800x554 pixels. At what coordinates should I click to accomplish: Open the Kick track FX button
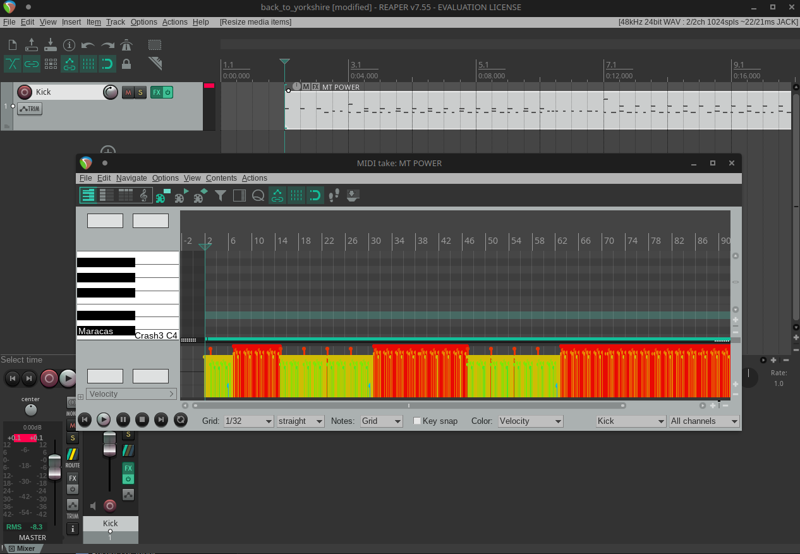156,92
